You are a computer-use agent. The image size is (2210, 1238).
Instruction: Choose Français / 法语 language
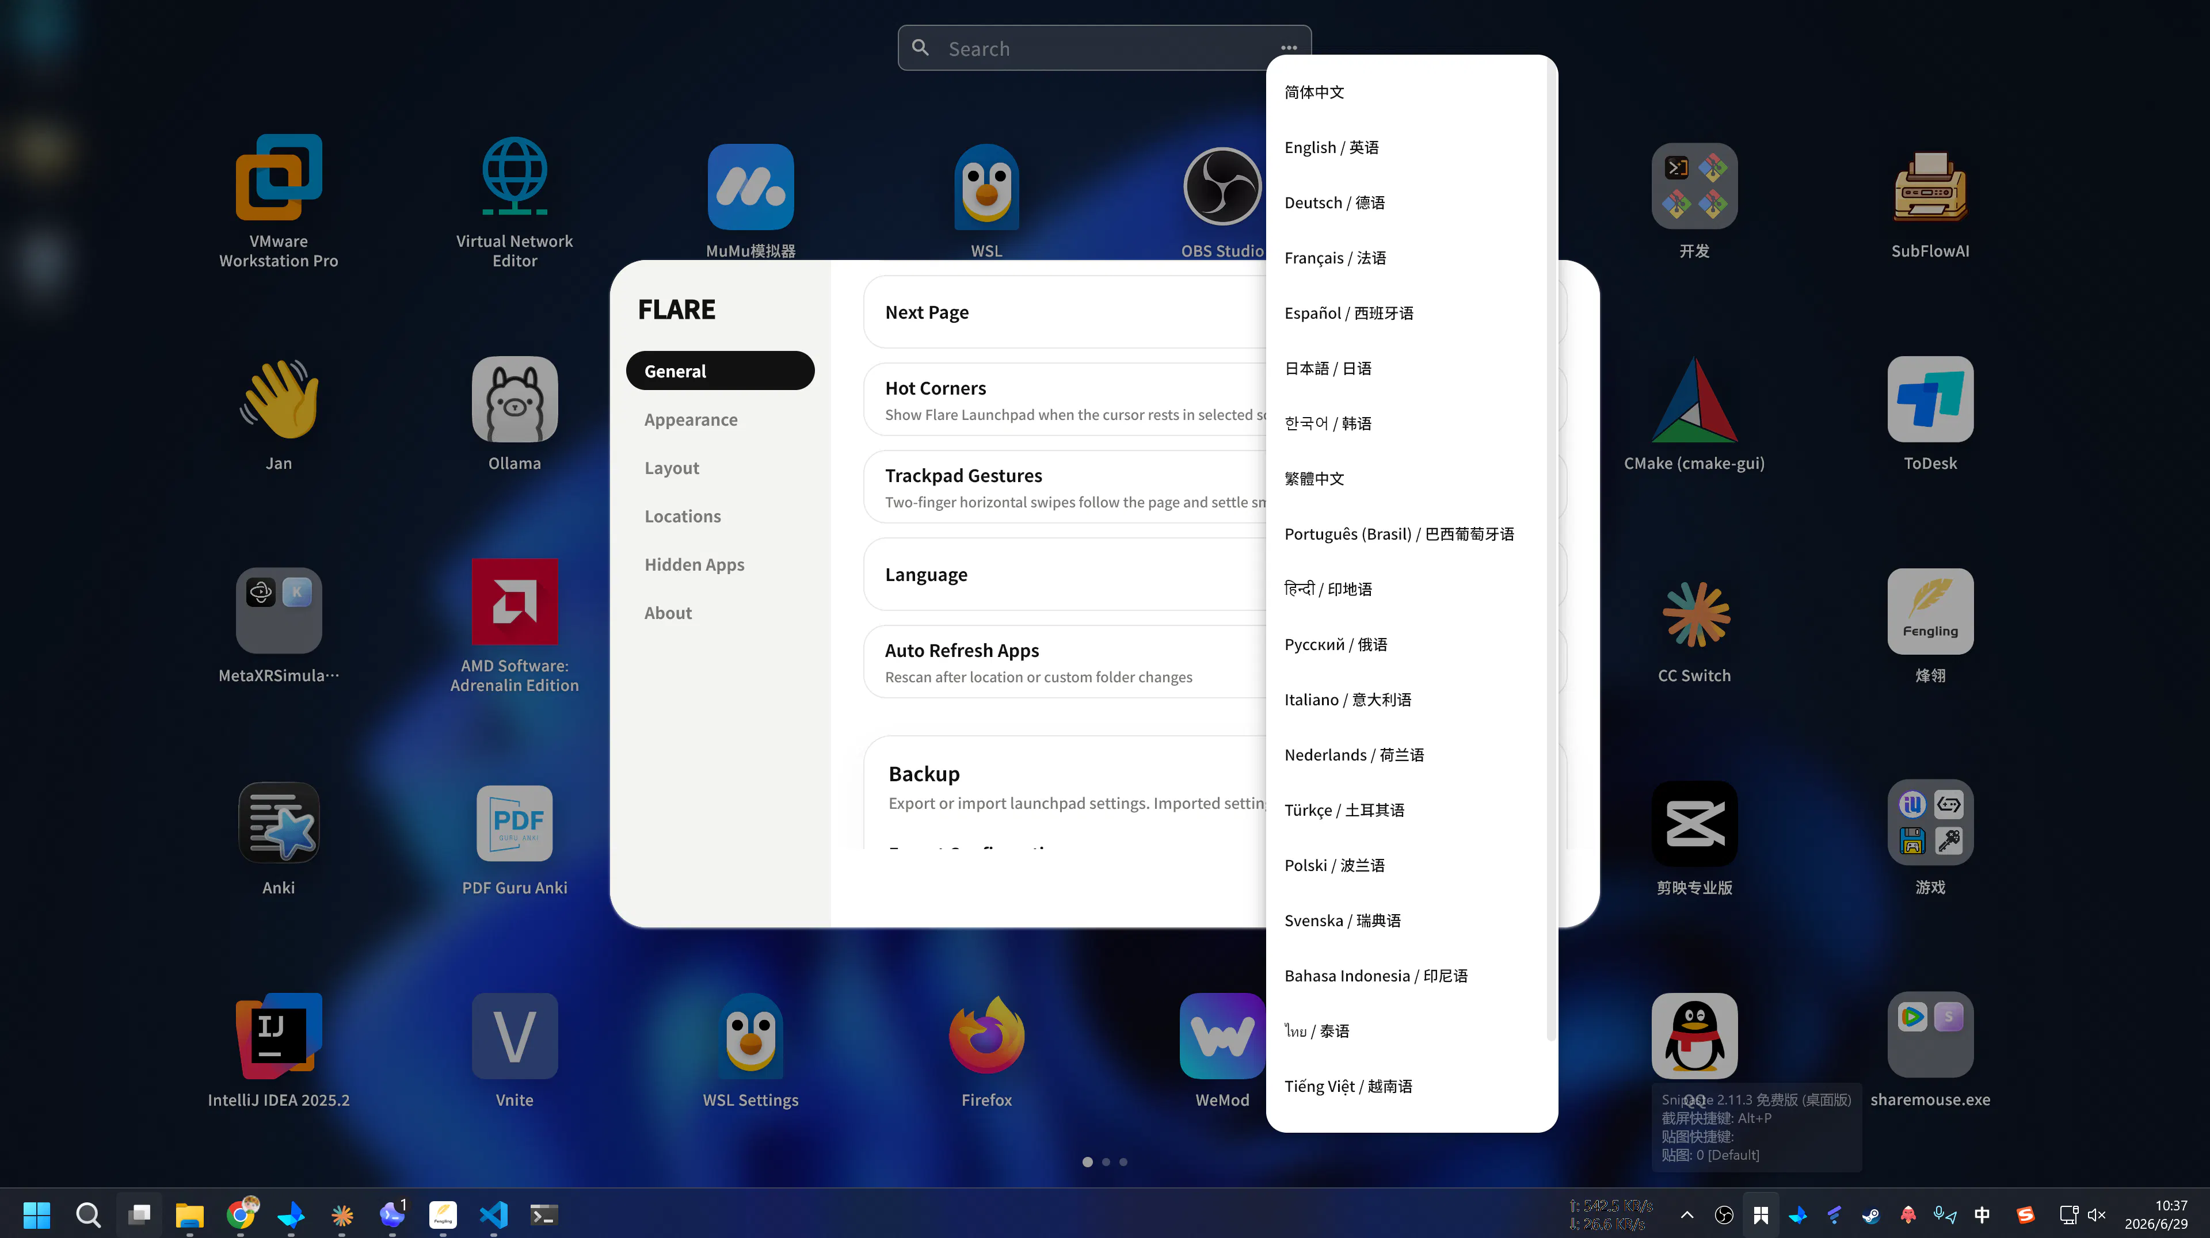[1407, 257]
